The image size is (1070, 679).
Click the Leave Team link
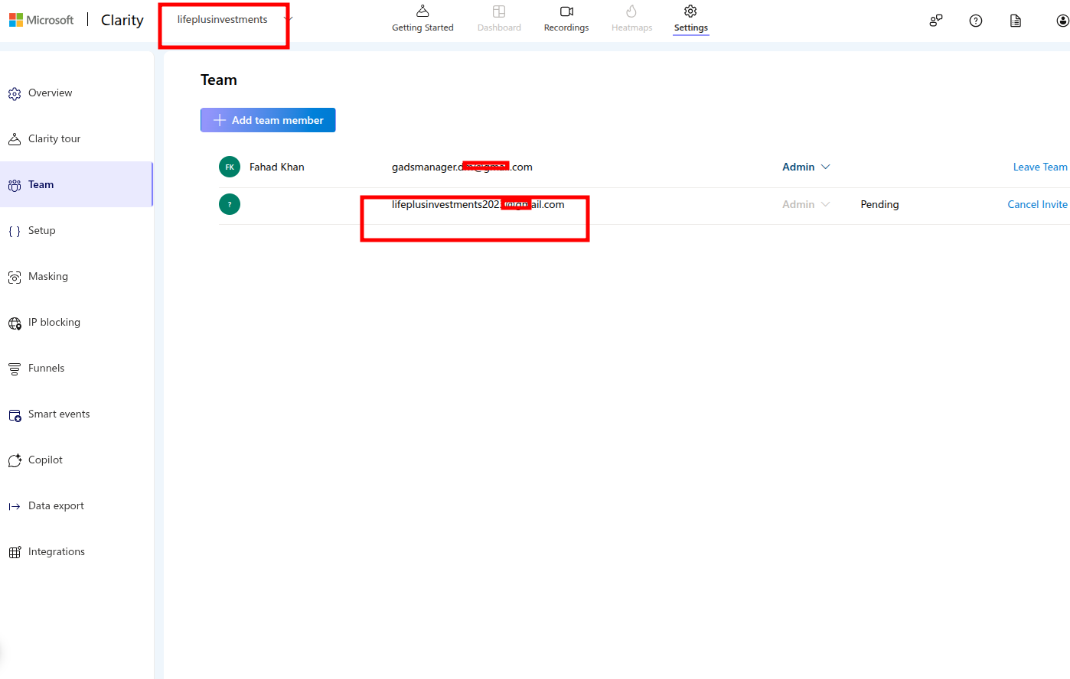1039,167
